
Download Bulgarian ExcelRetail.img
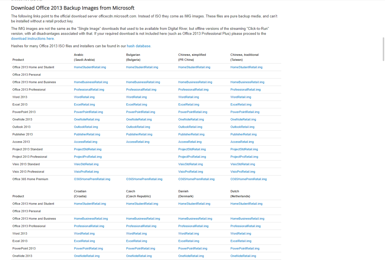click(x=137, y=105)
